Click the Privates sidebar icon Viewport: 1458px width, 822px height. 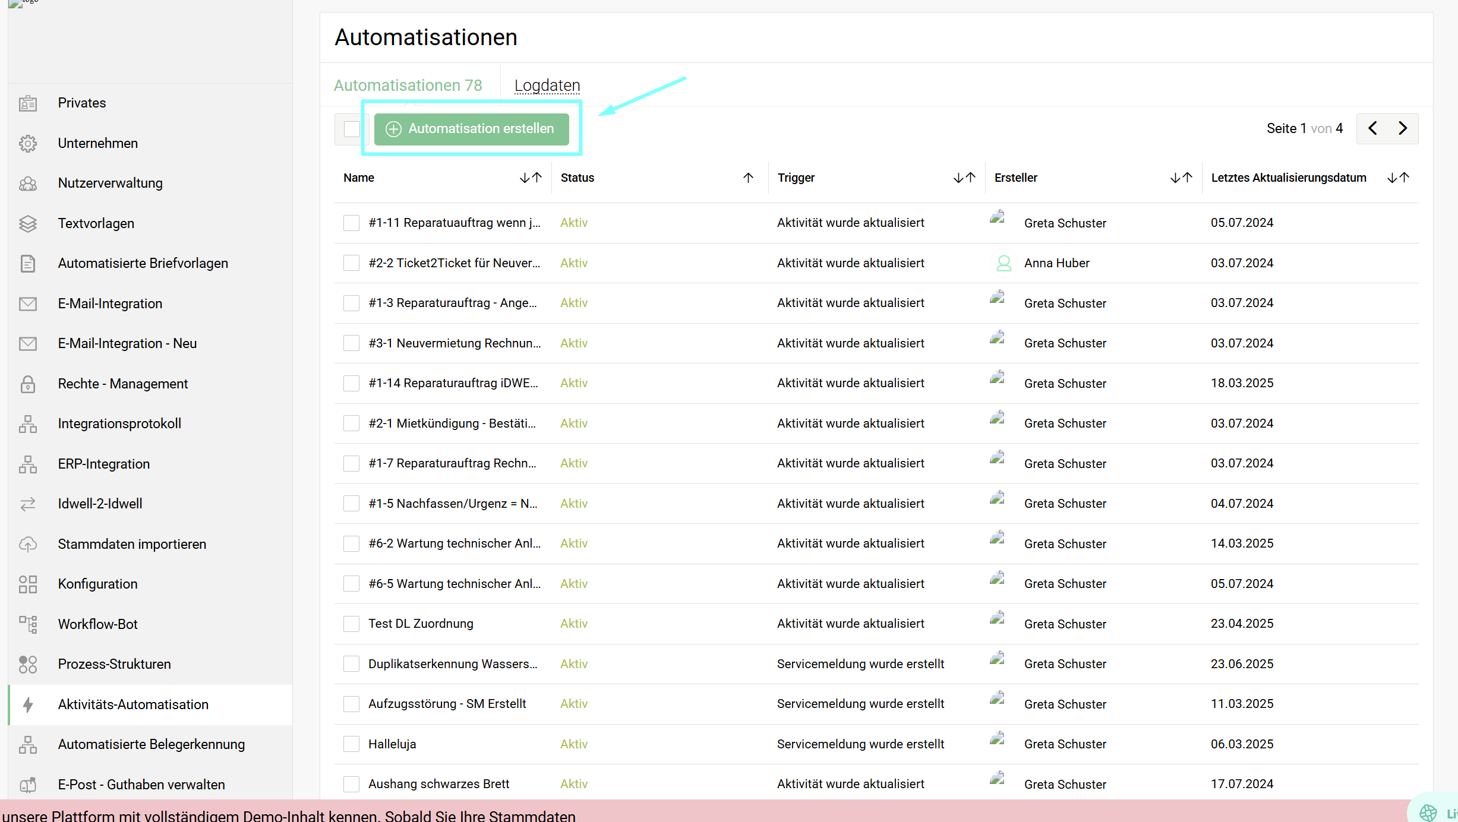point(28,103)
